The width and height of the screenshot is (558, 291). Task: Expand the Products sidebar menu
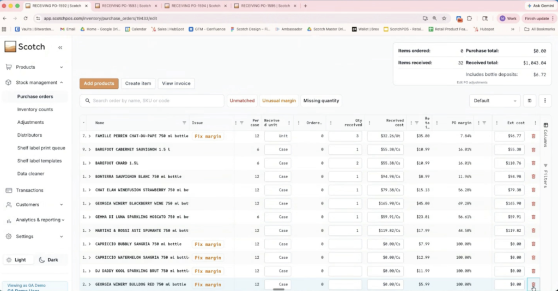34,67
